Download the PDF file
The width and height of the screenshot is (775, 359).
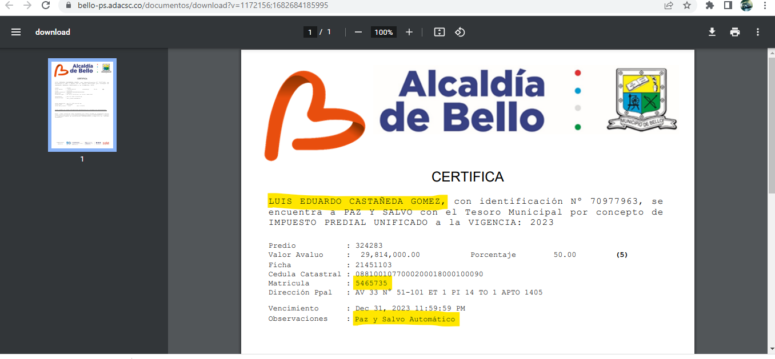(712, 32)
